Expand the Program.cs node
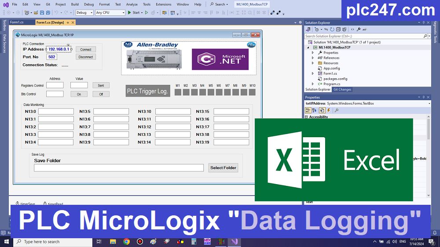The height and width of the screenshot is (247, 440). pyautogui.click(x=312, y=84)
